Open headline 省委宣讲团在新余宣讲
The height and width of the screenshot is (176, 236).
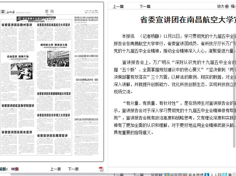pos(17,132)
